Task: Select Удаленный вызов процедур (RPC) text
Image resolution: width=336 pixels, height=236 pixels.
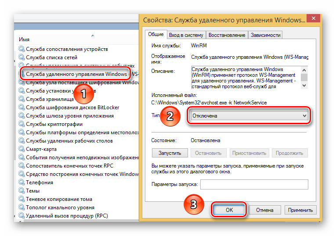Action: coord(67,216)
